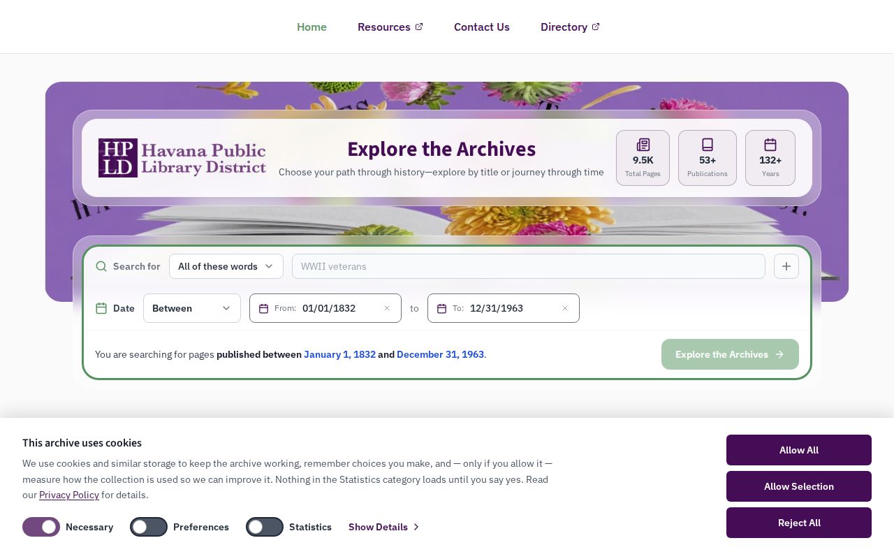894x559 pixels.
Task: Click the Reject All button
Action: [799, 523]
